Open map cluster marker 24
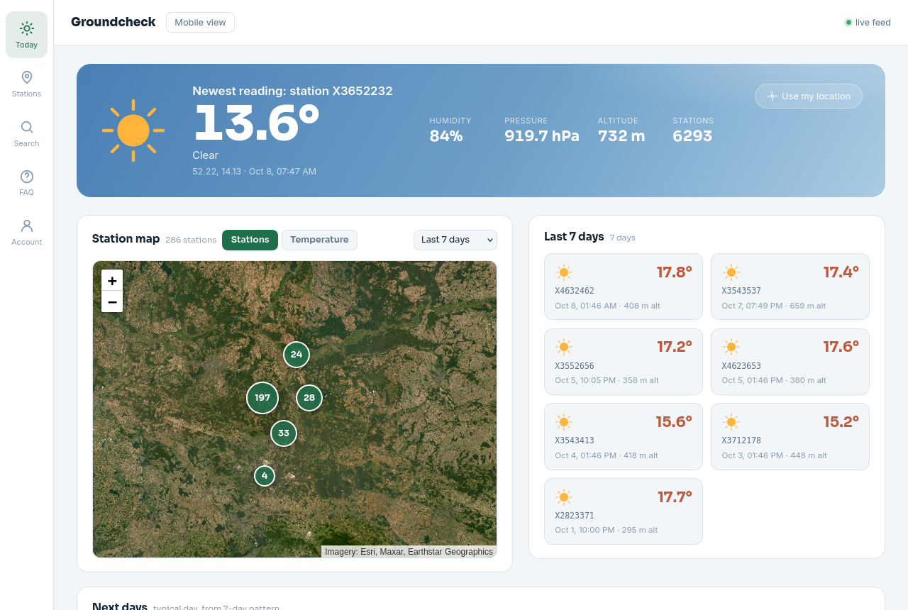Screen dimensions: 908x610 (297, 355)
